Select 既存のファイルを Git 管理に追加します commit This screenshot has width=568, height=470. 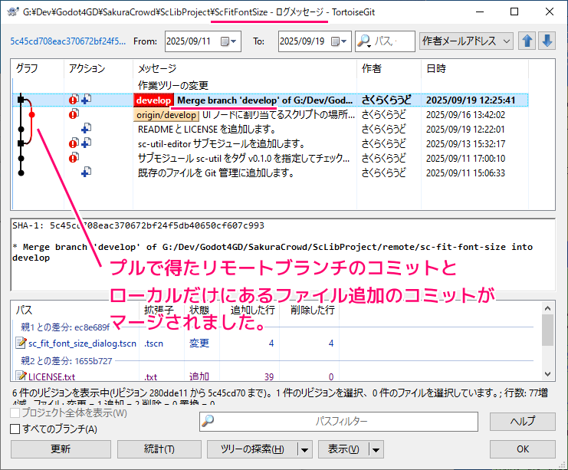(271, 173)
